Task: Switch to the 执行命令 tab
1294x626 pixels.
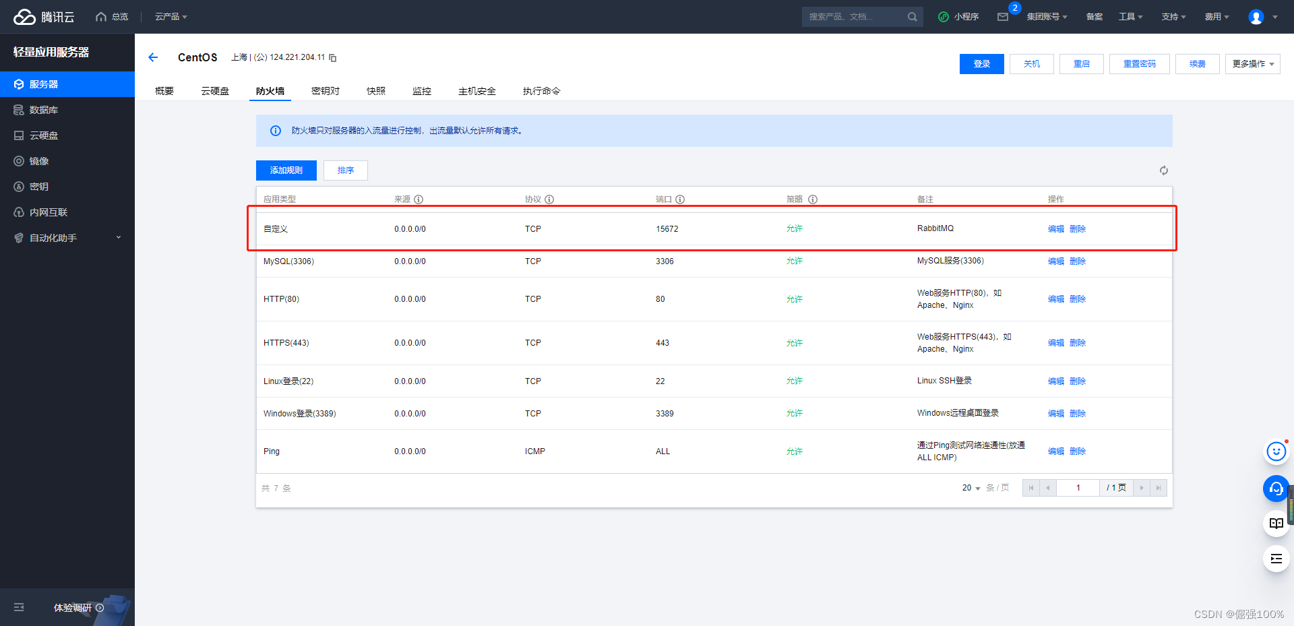Action: (x=542, y=91)
